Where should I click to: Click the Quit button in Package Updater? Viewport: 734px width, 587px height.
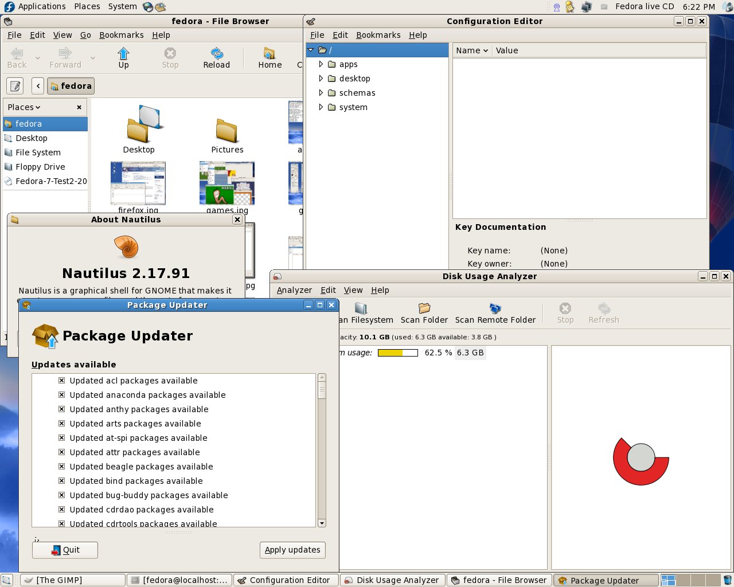click(65, 550)
